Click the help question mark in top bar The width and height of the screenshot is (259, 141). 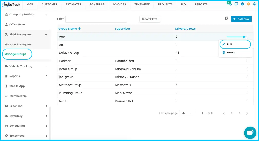point(242,4)
